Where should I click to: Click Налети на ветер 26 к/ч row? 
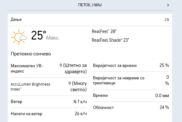click(49, 114)
